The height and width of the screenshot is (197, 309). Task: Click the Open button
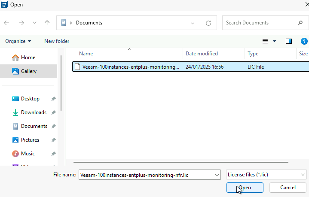pos(245,188)
